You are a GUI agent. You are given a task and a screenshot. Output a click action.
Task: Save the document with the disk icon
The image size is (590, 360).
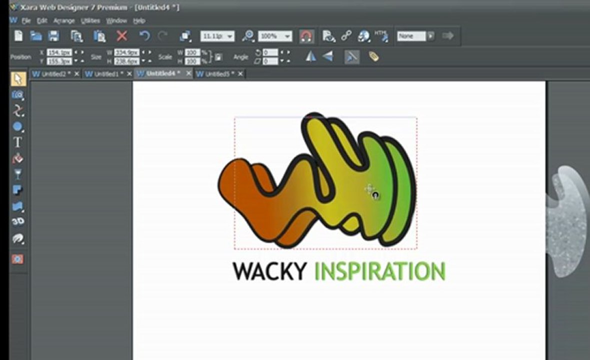point(54,36)
